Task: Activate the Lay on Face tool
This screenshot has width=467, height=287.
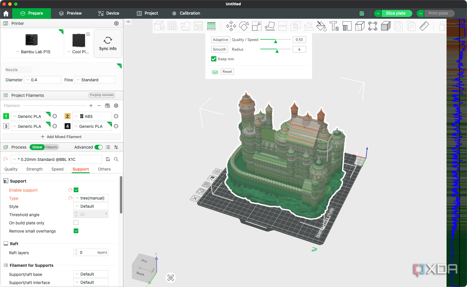Action: (x=270, y=26)
